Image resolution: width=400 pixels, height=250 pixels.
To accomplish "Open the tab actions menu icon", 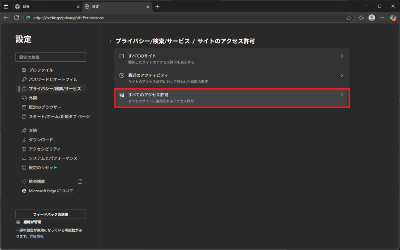I will pos(6,7).
